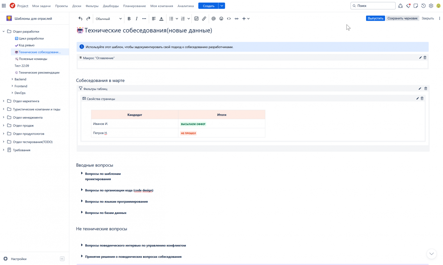Open the emoji picker
Screen dimensions: 443x265
pyautogui.click(x=221, y=18)
